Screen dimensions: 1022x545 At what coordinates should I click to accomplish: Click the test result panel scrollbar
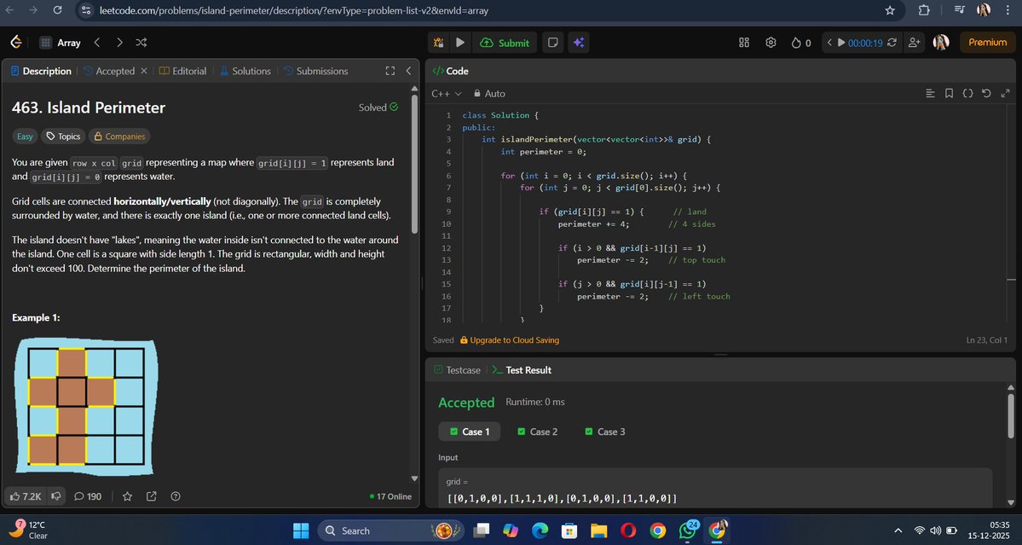tap(1011, 415)
